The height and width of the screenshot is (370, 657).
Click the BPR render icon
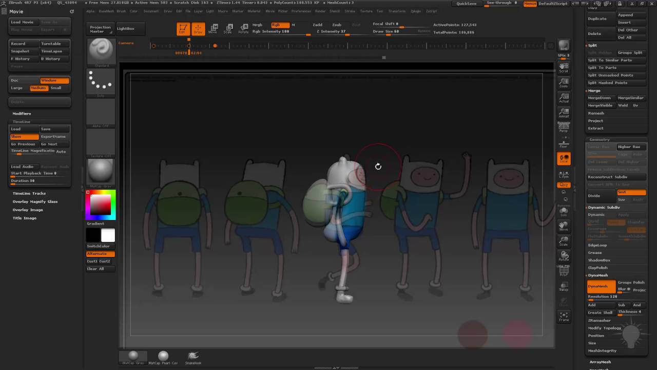[564, 45]
